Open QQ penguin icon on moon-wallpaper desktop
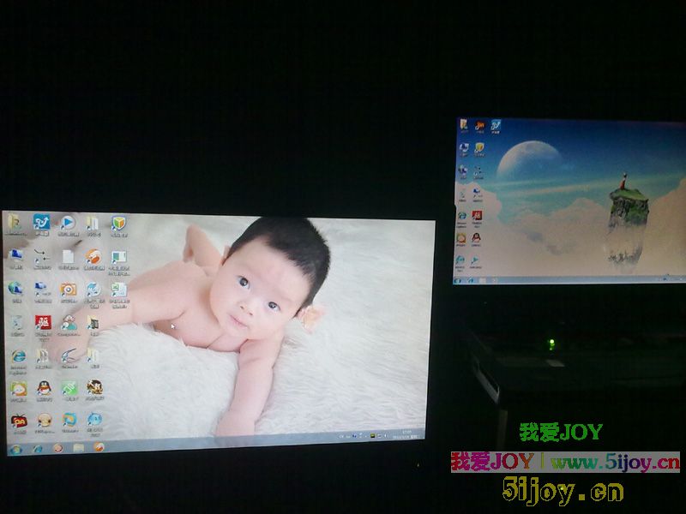 476,238
